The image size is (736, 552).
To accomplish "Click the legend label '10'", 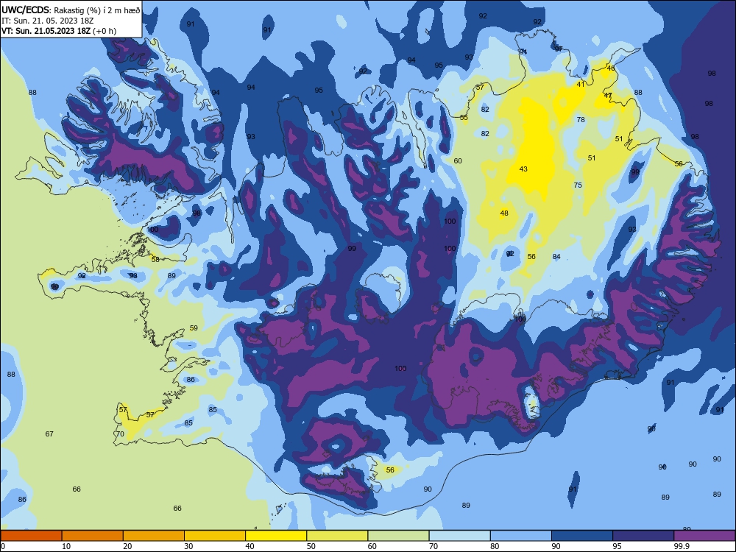I will [x=66, y=546].
